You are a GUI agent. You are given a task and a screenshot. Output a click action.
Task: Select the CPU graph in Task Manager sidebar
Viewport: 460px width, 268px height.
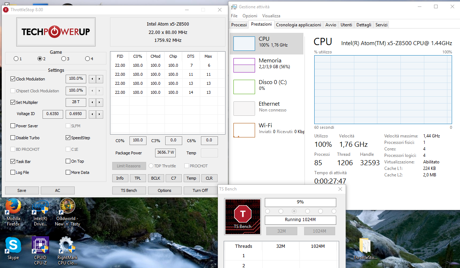point(267,44)
